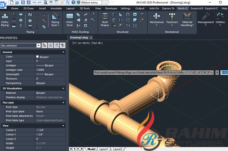228x151 pixels.
Task: Undo the last action
Action: (x=34, y=2)
